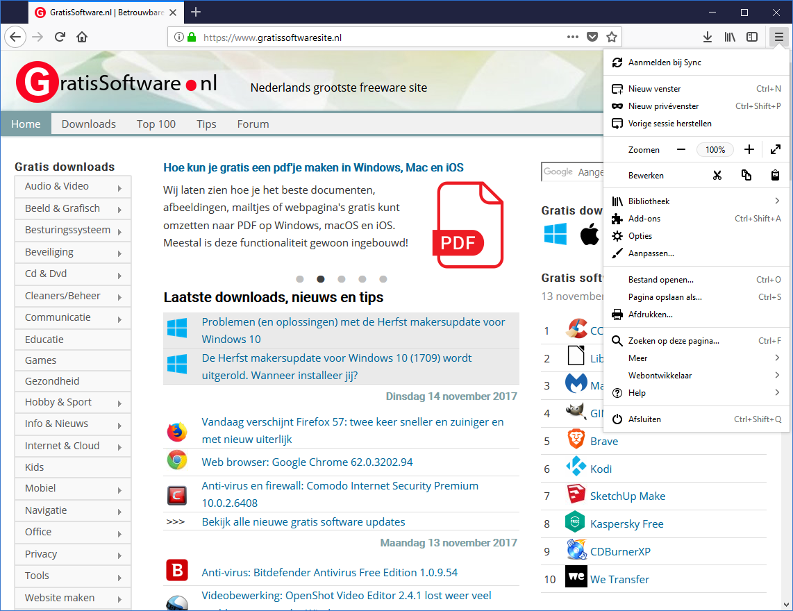Click the zoom out minus button
Screen dimensions: 793x611
click(x=681, y=149)
